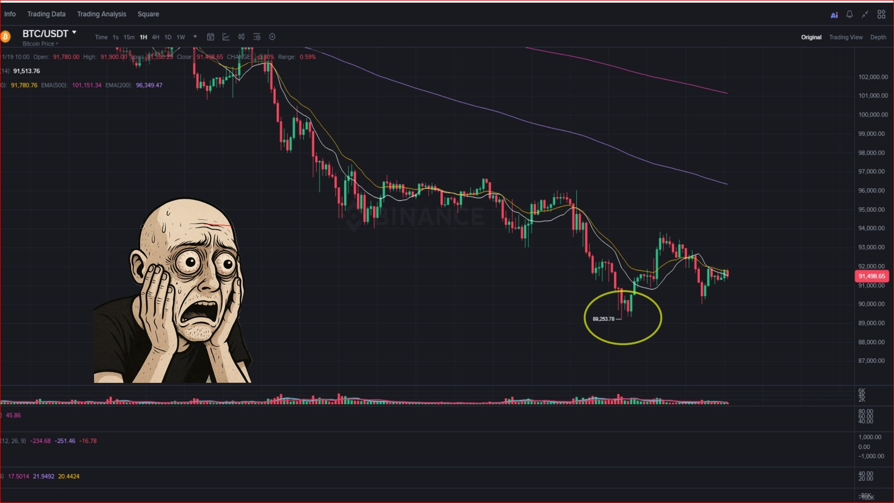Image resolution: width=894 pixels, height=503 pixels.
Task: Follow the Bitcoin Price link
Action: coord(40,44)
